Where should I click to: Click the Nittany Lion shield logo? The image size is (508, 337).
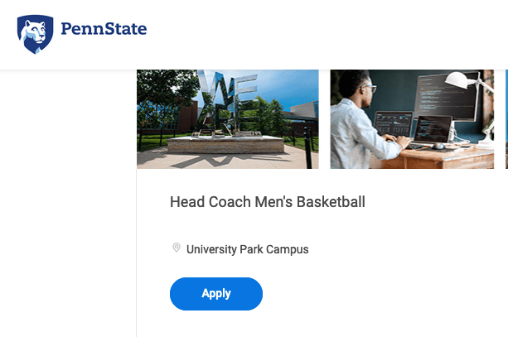(35, 34)
